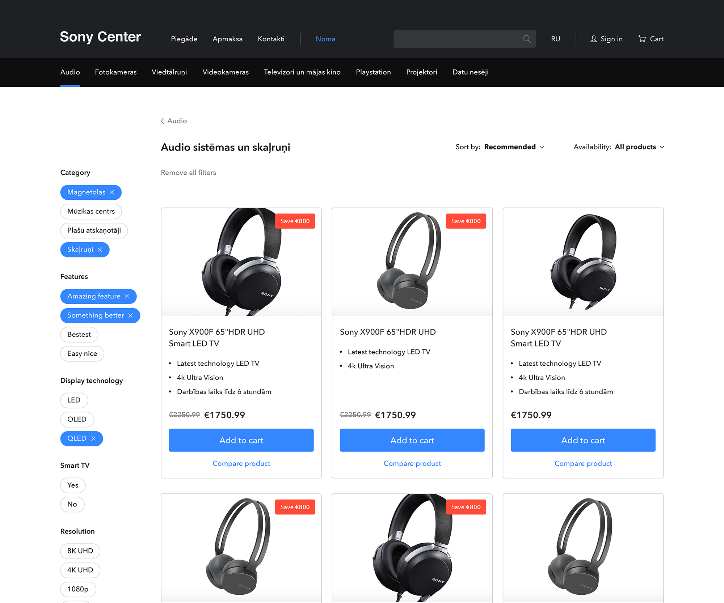Remove the QLED filter via its X
724x603 pixels.
tap(93, 438)
